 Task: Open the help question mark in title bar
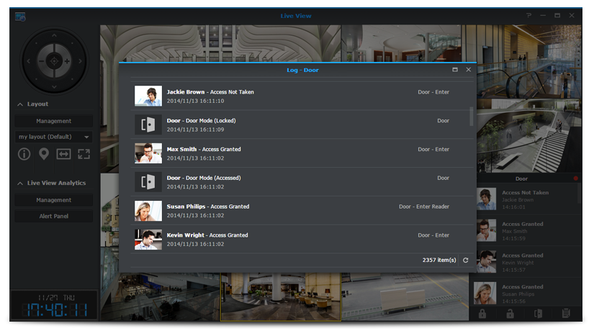528,15
